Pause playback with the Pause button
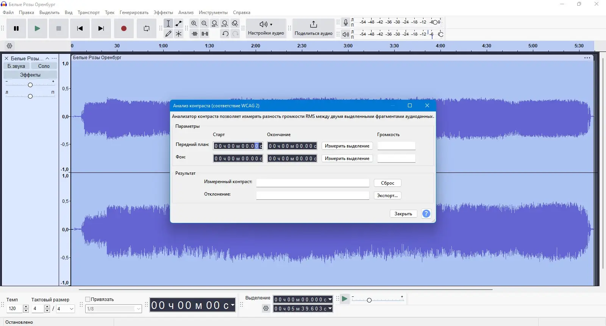Screen dimensions: 606x326 pyautogui.click(x=16, y=28)
